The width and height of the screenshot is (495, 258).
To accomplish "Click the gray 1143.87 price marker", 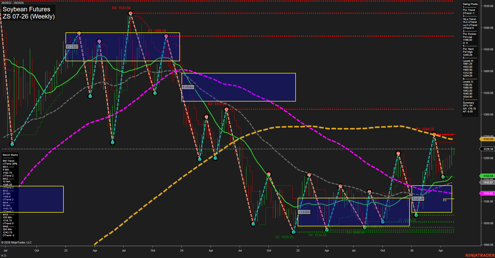I will tap(487, 182).
